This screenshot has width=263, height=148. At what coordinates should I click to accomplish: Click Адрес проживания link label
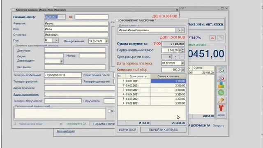pos(26,95)
